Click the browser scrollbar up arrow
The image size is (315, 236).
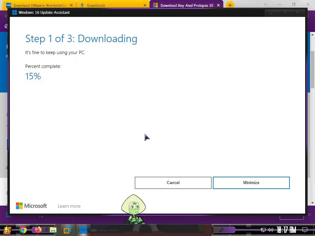(x=313, y=35)
